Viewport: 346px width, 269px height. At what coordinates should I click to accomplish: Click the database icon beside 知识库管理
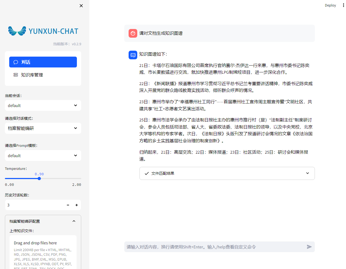point(16,75)
